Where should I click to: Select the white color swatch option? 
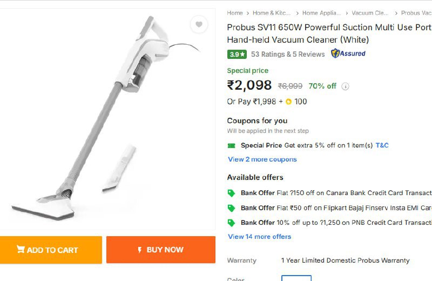click(296, 278)
